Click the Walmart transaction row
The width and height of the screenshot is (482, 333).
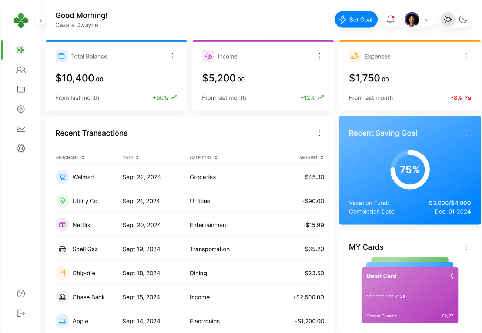tap(190, 177)
